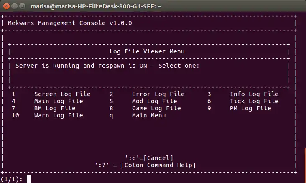Open Main Log File entry
Viewport: 306px width, 183px height.
[59, 101]
